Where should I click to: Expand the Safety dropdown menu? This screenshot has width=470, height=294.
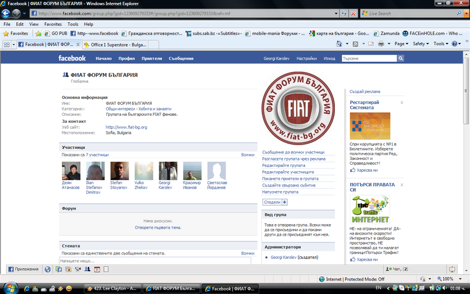click(x=421, y=44)
